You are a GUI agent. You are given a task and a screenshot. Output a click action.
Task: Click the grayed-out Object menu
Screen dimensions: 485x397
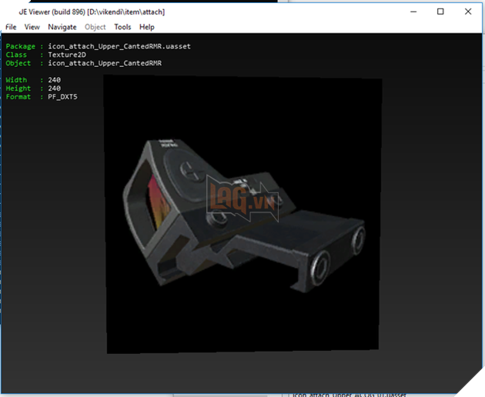[95, 27]
